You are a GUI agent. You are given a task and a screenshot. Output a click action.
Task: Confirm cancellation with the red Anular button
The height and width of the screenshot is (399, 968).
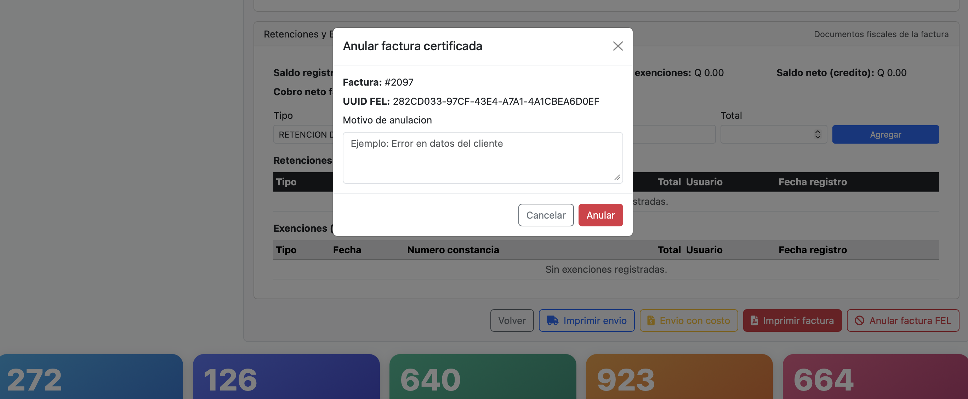pos(600,215)
